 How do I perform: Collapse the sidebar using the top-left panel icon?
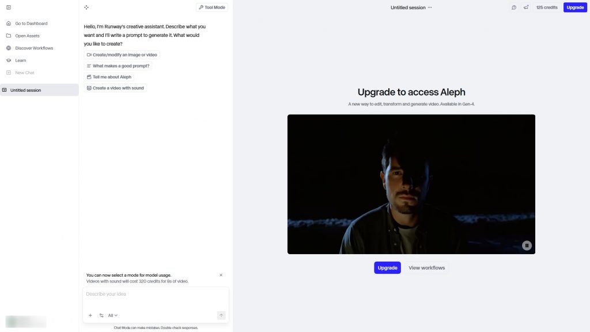coord(9,7)
